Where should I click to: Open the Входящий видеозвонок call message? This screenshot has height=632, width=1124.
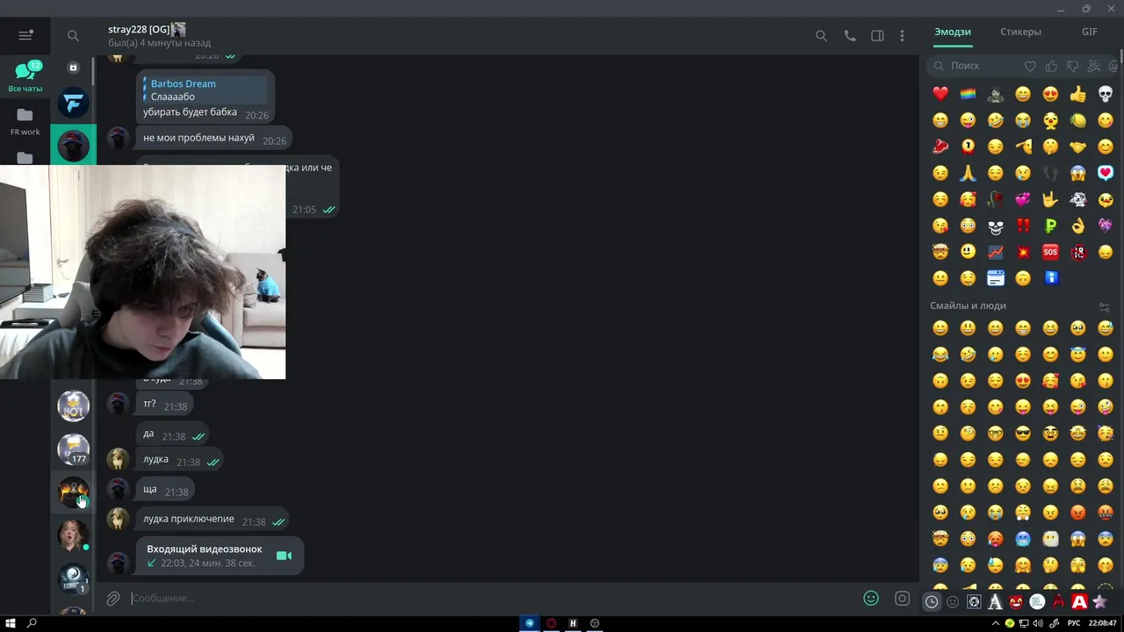(220, 556)
